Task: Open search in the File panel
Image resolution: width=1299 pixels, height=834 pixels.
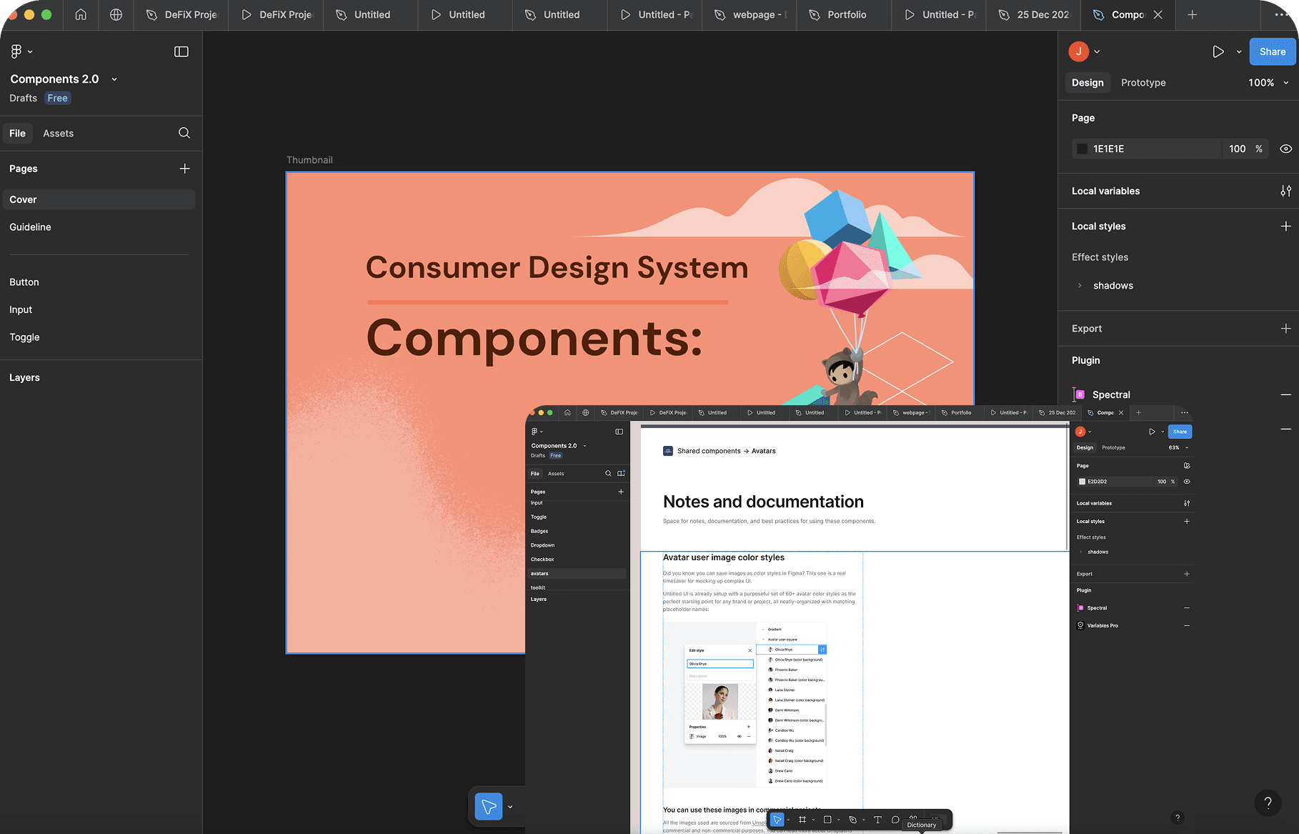Action: (184, 133)
